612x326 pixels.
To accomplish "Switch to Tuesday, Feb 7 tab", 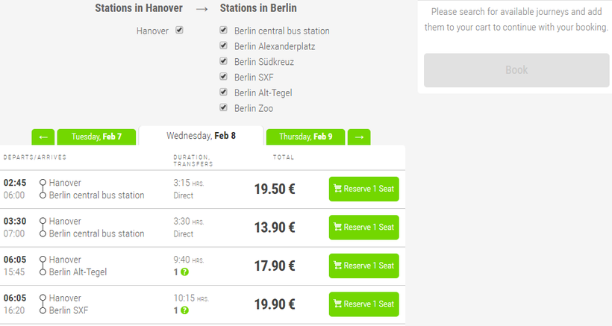I will coord(96,137).
